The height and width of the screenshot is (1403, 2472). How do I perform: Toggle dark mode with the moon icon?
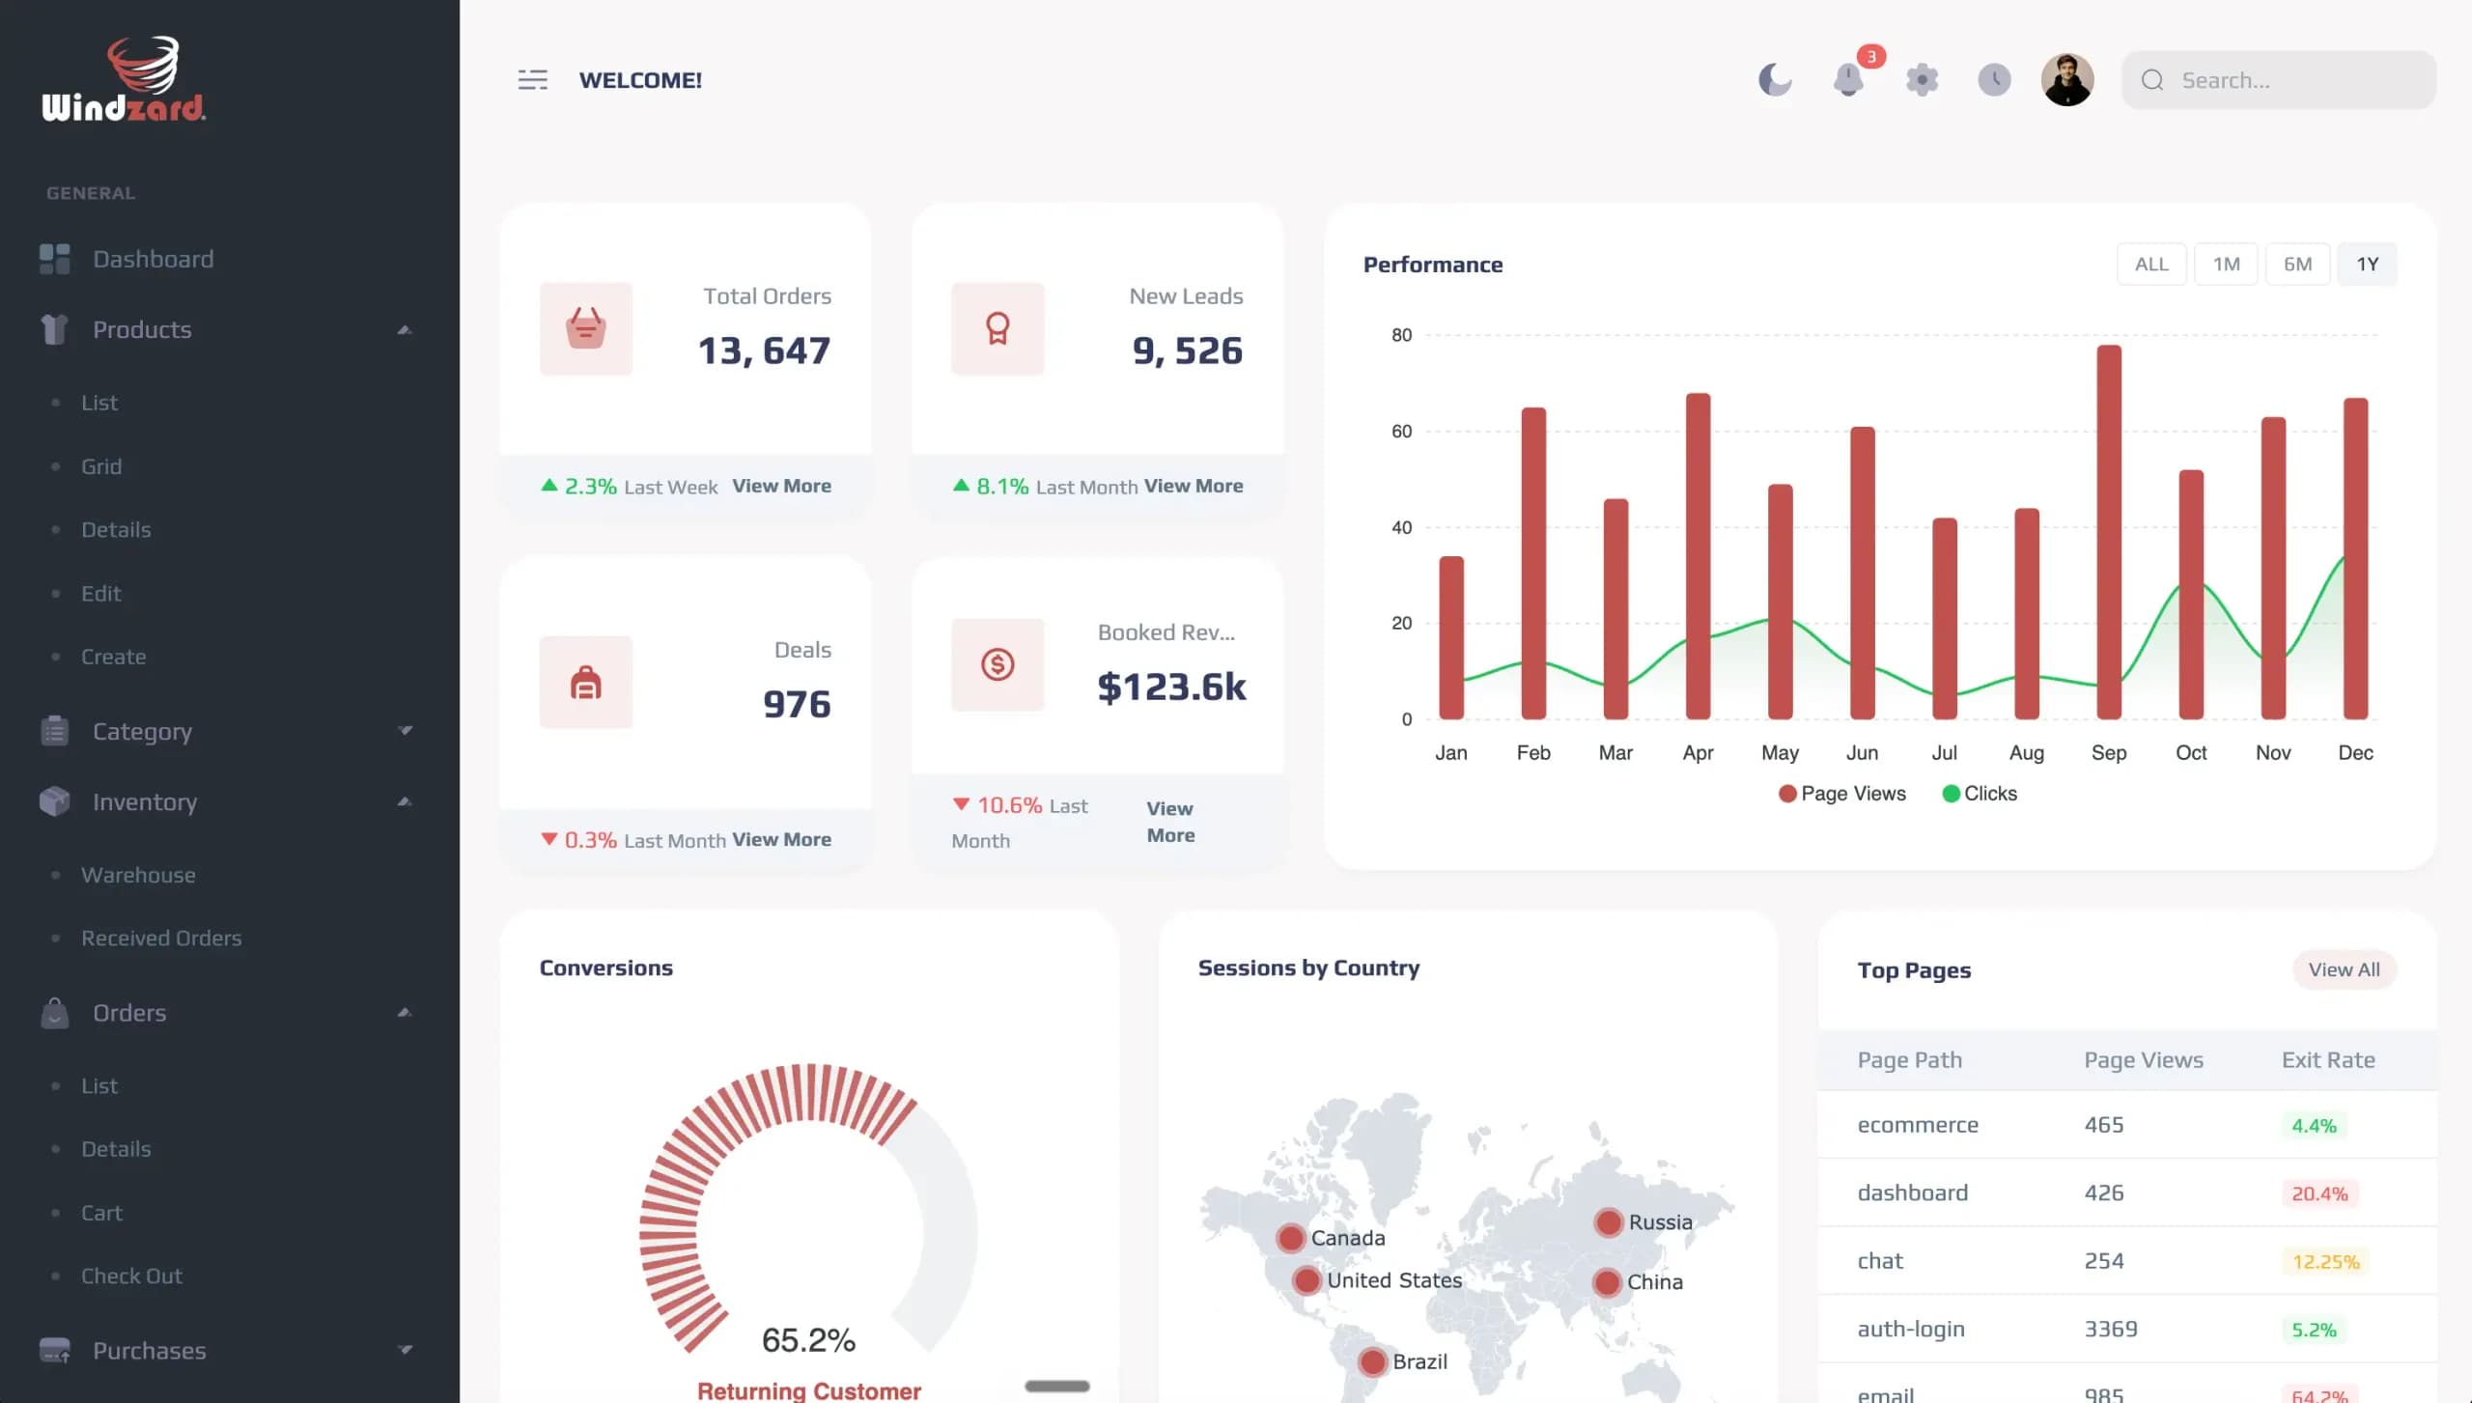(1775, 80)
